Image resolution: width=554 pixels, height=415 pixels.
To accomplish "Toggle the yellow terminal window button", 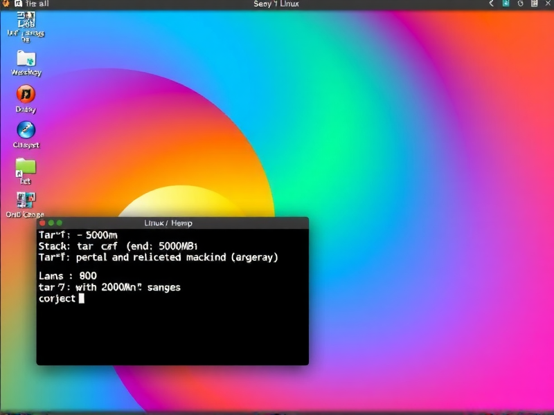I will click(x=51, y=223).
